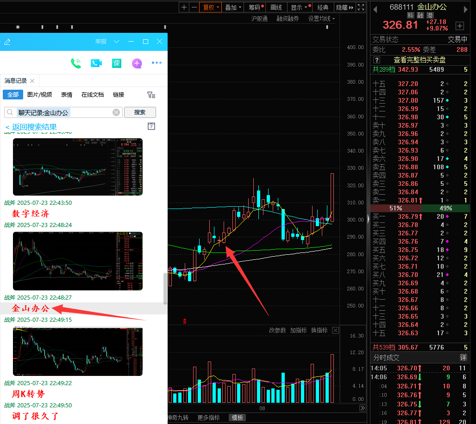
Task: Add 金山办公 to watchlist with plus icon
Action: tap(460, 26)
